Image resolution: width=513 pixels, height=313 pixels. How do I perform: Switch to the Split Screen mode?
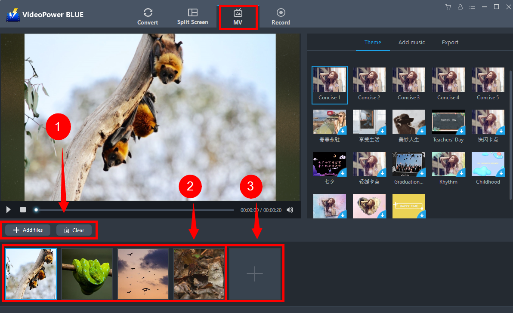[193, 17]
